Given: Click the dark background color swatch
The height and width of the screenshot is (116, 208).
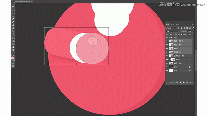Looking at the screenshot, I should [x=14, y=60].
